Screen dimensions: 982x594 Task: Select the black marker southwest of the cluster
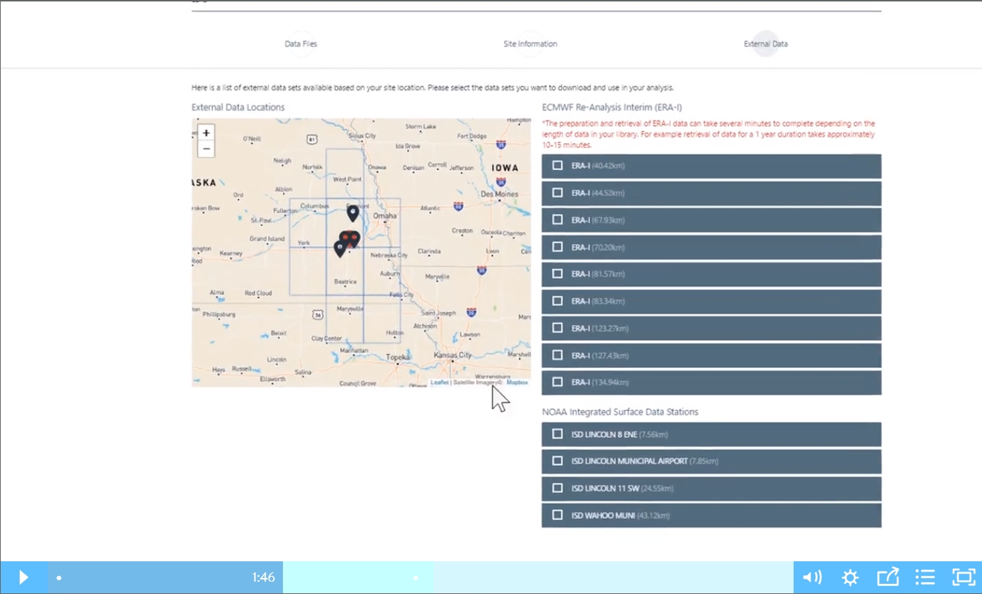click(x=340, y=249)
